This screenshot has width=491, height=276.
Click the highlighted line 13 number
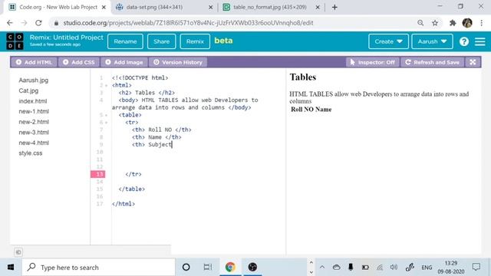pyautogui.click(x=98, y=174)
